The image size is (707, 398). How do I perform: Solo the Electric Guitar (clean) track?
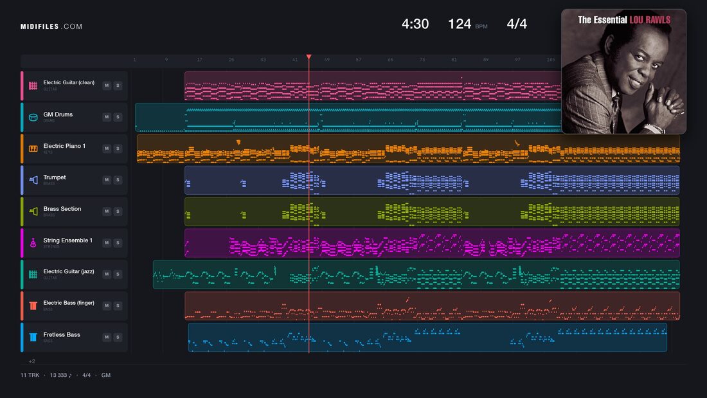click(118, 86)
